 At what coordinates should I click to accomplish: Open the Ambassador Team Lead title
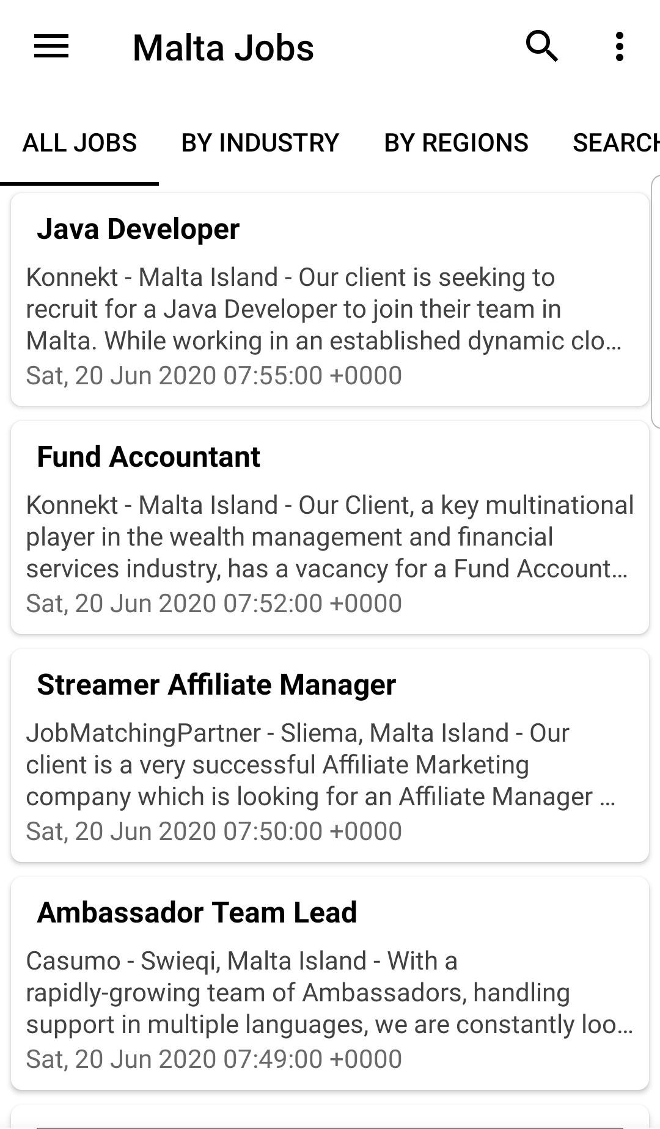click(x=197, y=913)
